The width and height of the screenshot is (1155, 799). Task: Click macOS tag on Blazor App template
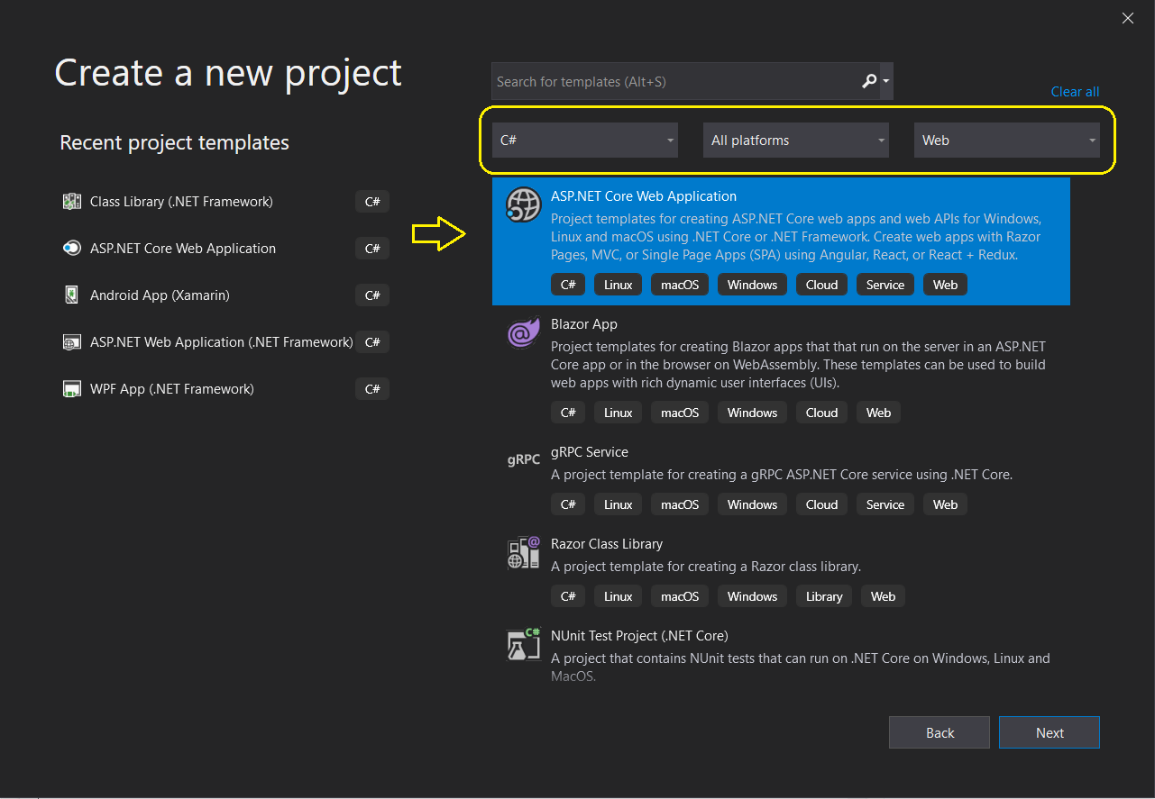(x=680, y=413)
